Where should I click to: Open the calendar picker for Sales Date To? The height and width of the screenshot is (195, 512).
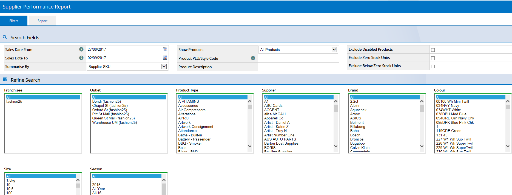165,58
